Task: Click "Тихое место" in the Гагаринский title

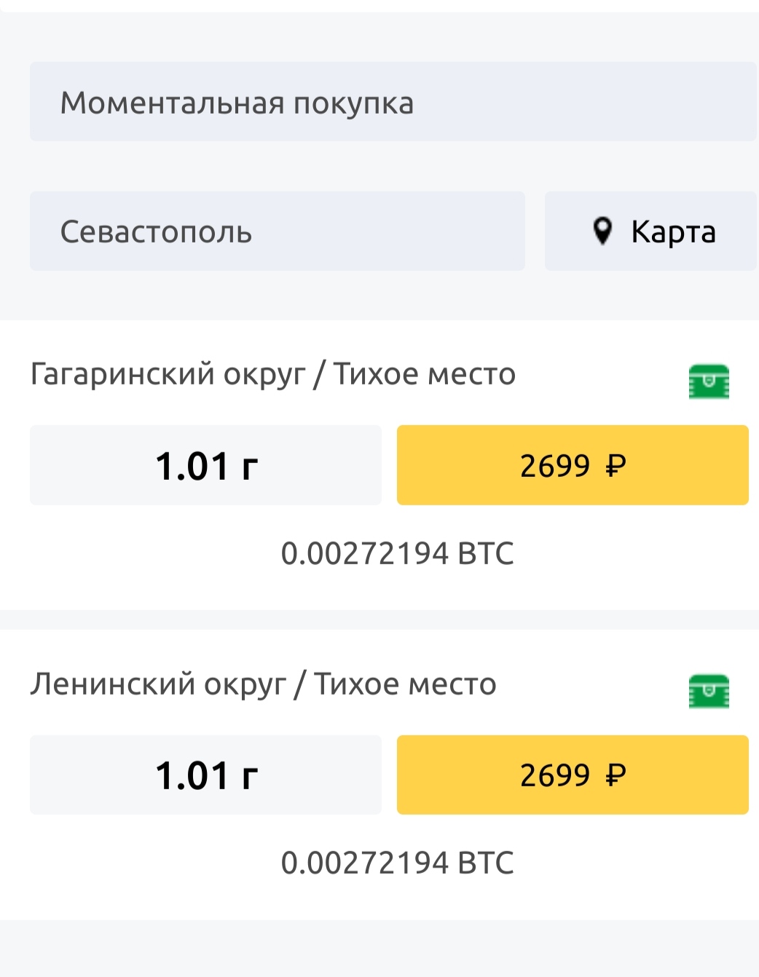Action: (425, 374)
